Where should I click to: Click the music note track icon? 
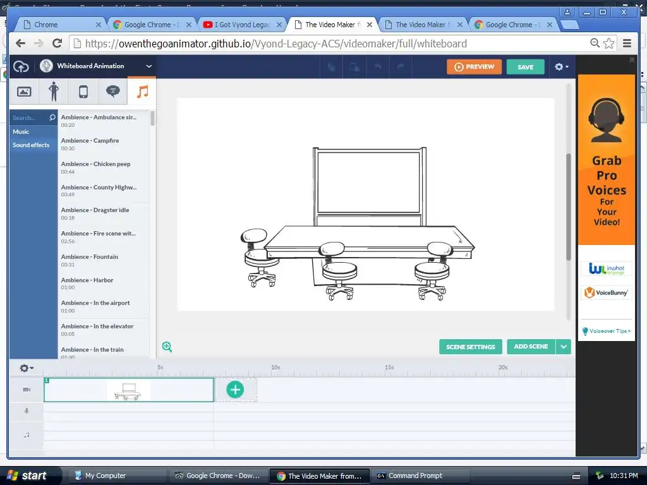pyautogui.click(x=27, y=434)
